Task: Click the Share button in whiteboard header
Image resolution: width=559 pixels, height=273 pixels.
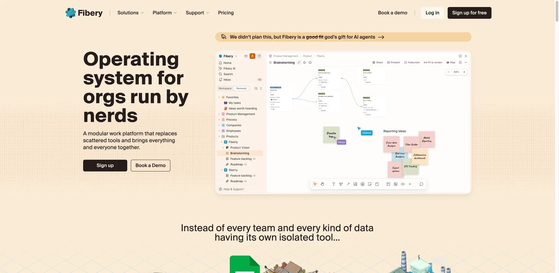Action: 378,63
